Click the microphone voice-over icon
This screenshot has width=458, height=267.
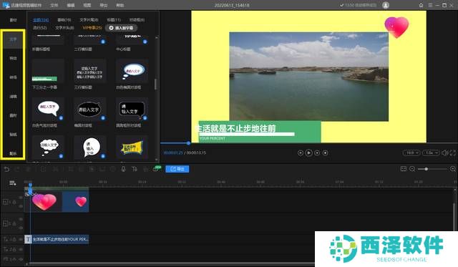tap(123, 169)
